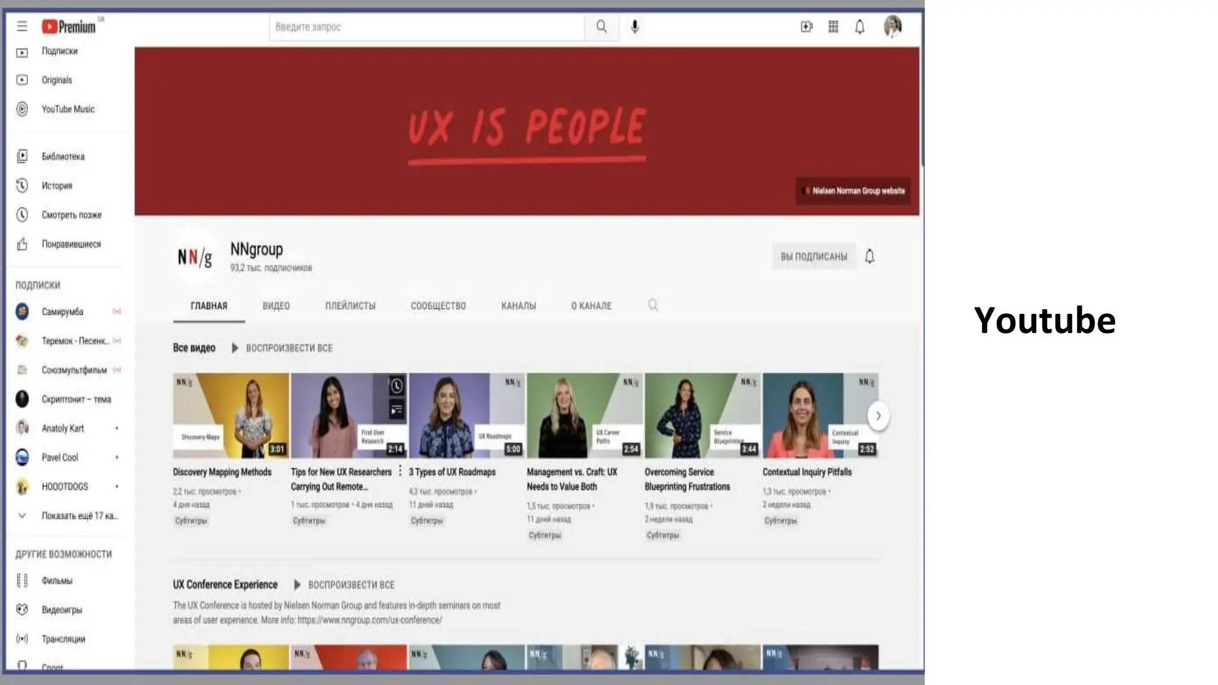1218x685 pixels.
Task: Start voice search with microphone
Action: 635,27
